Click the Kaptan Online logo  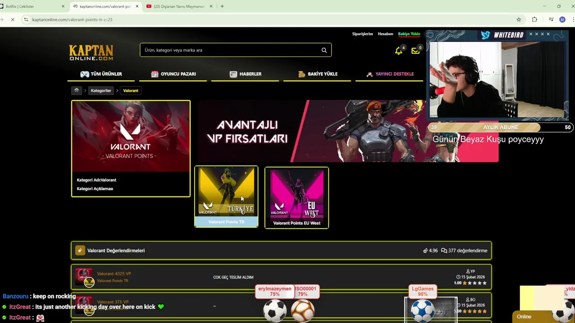tap(91, 52)
